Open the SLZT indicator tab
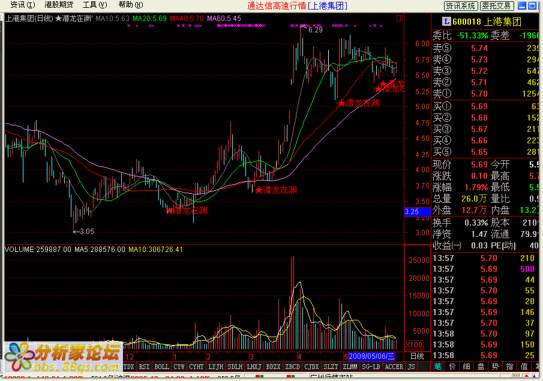The height and width of the screenshot is (381, 543). point(331,367)
